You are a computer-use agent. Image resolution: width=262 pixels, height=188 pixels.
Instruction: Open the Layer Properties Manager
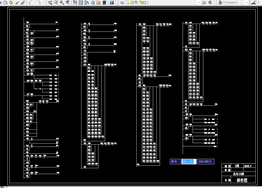pyautogui.click(x=122, y=3)
